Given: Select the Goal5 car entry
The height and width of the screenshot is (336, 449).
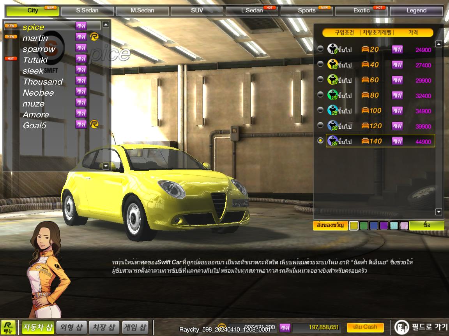Looking at the screenshot, I should click(x=34, y=126).
